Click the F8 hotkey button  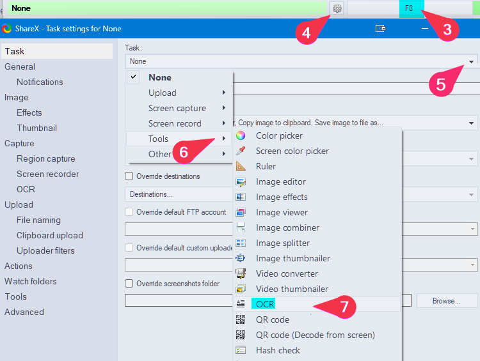(x=410, y=8)
